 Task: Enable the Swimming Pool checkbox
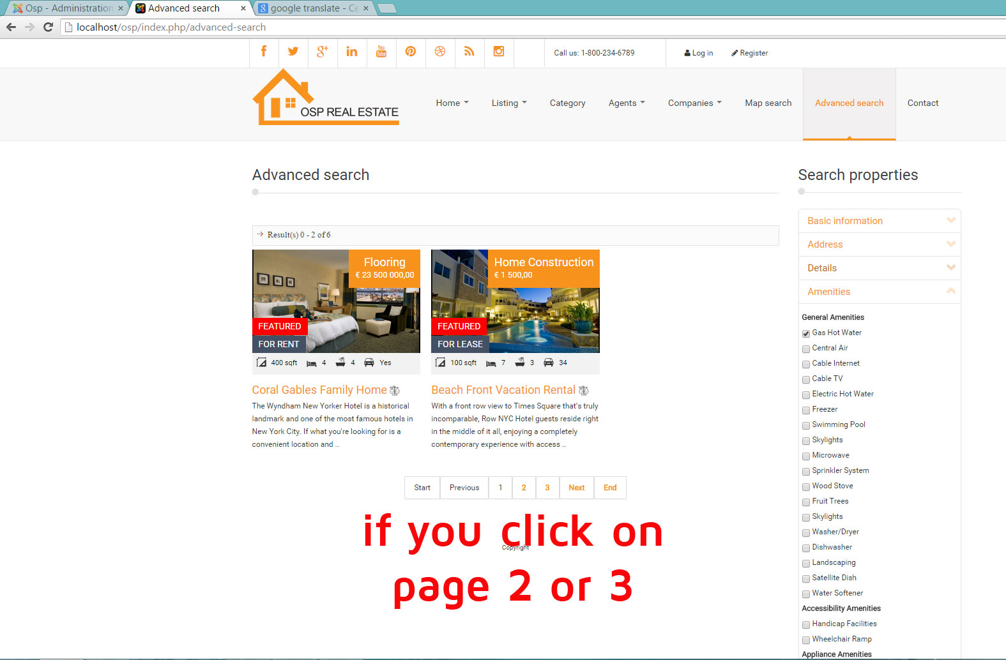pyautogui.click(x=806, y=426)
